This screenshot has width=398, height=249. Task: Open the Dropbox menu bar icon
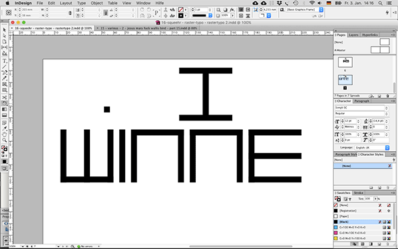(280, 3)
